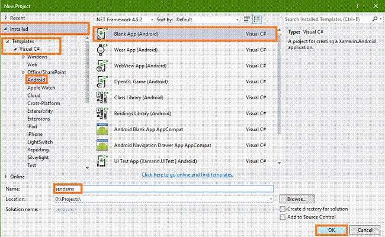Expand the Online section
Screen dimensions: 385x237
6,177
